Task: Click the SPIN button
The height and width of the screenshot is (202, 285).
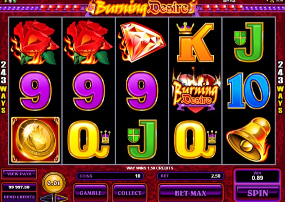Action: [x=257, y=193]
